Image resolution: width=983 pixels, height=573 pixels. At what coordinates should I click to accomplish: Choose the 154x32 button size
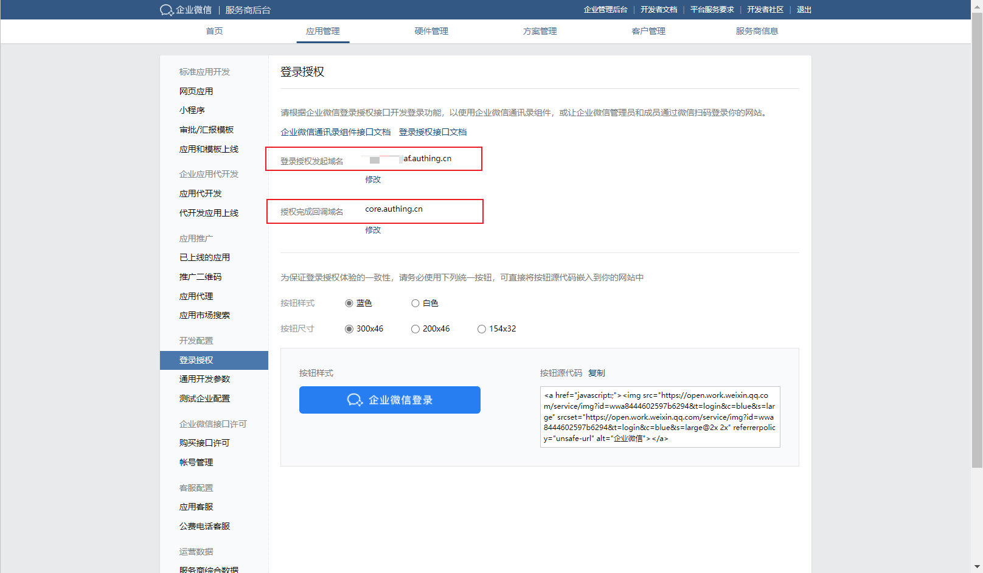481,328
